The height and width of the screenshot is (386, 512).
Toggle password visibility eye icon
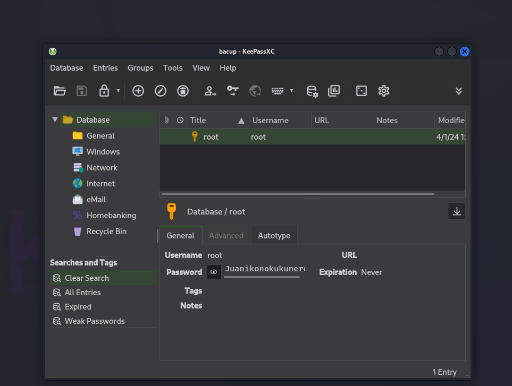pyautogui.click(x=214, y=272)
